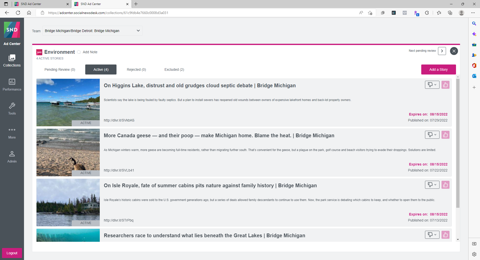Open the Outlook icon in Edge sidebar
This screenshot has width=480, height=260.
474,76
